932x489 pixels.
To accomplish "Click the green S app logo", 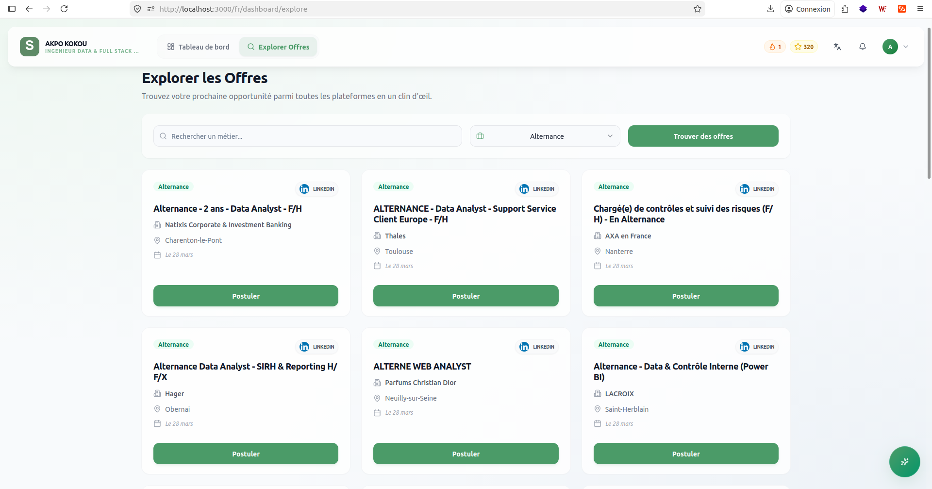I will (x=30, y=47).
